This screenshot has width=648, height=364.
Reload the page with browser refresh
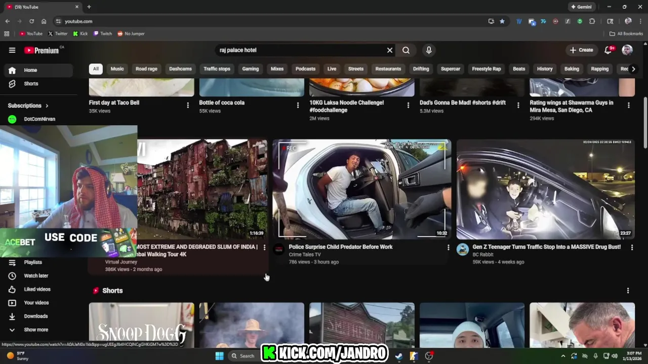pyautogui.click(x=31, y=21)
